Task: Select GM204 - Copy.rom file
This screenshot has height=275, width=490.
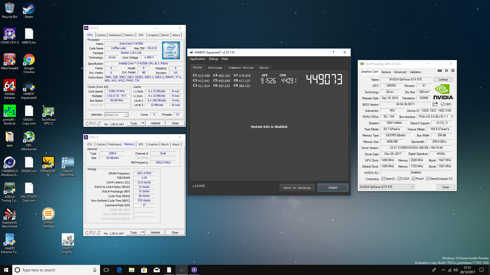Action: pyautogui.click(x=29, y=115)
